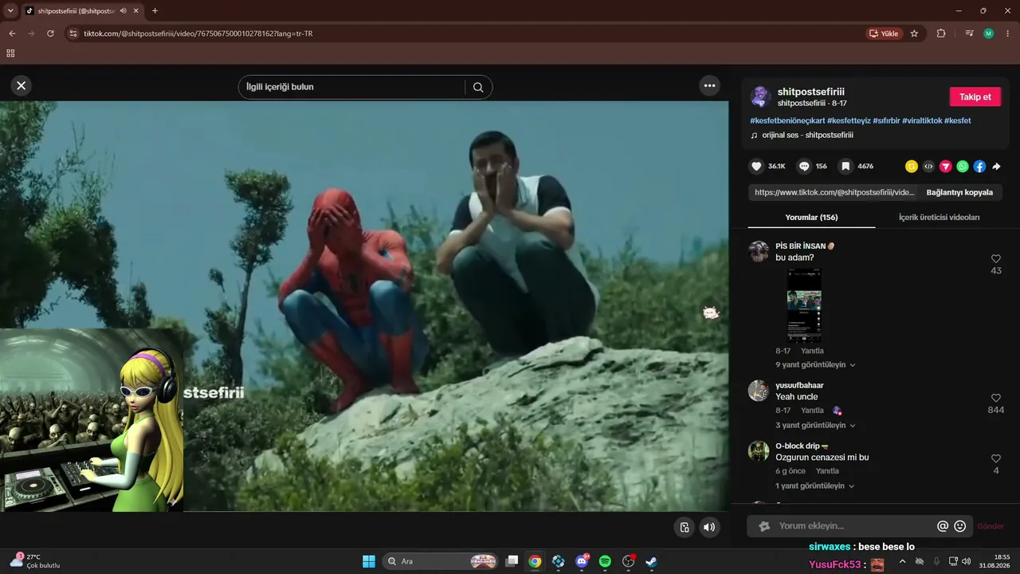Open more share options arrow
Viewport: 1020px width, 574px height.
click(x=996, y=167)
